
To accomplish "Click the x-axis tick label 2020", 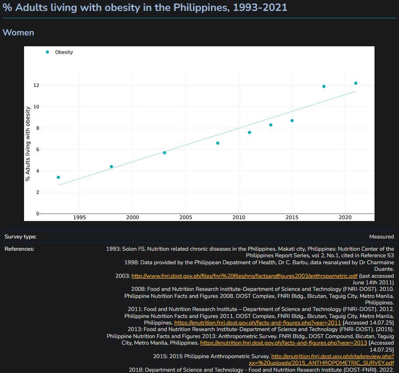I will (x=345, y=218).
